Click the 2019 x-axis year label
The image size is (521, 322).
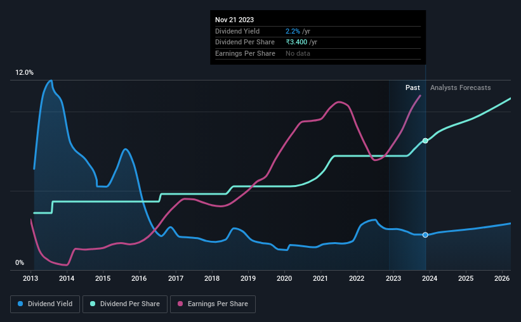(x=248, y=278)
